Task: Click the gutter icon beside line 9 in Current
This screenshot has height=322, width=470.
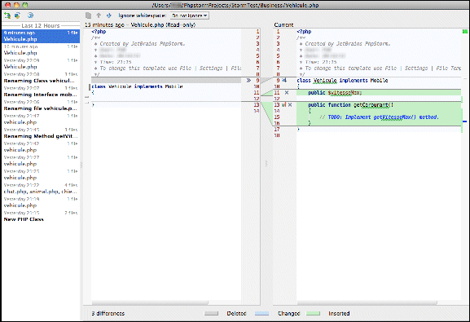Action: 284,81
